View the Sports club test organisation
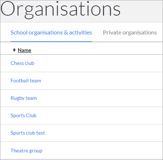The height and width of the screenshot is (160, 163). click(28, 133)
